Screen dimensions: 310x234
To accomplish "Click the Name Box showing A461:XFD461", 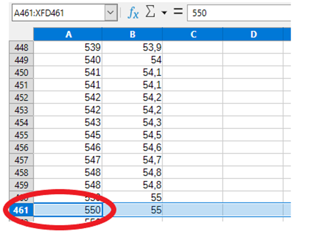I will click(x=57, y=13).
